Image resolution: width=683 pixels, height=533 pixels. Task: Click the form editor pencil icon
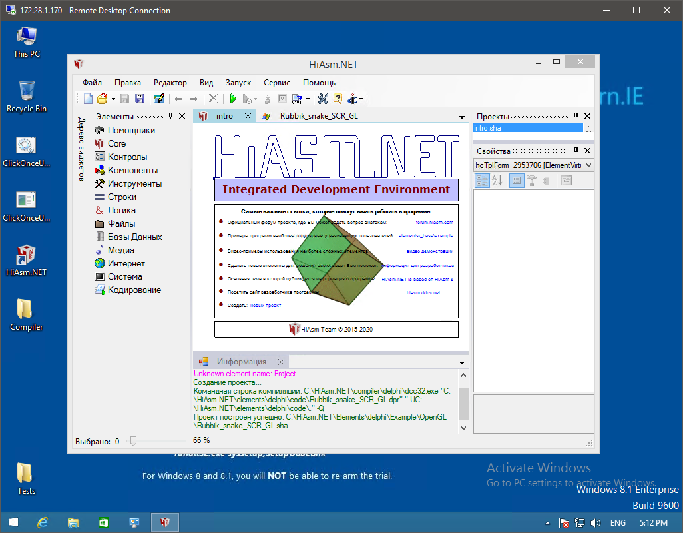[159, 99]
